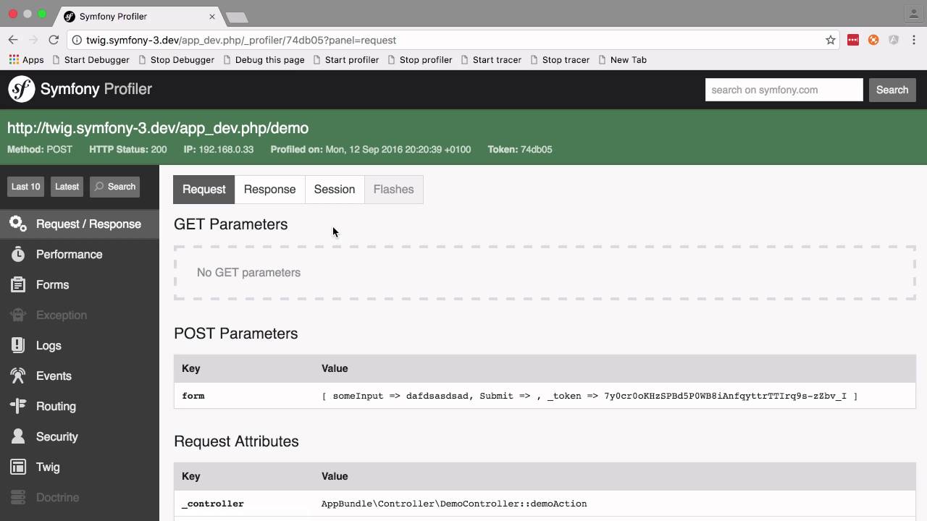Click the site info icon in address bar
This screenshot has height=521, width=927.
point(77,40)
